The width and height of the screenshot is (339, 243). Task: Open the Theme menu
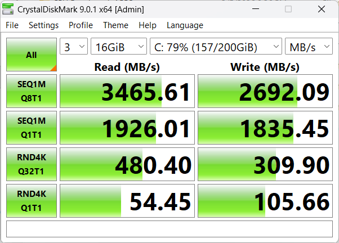115,25
